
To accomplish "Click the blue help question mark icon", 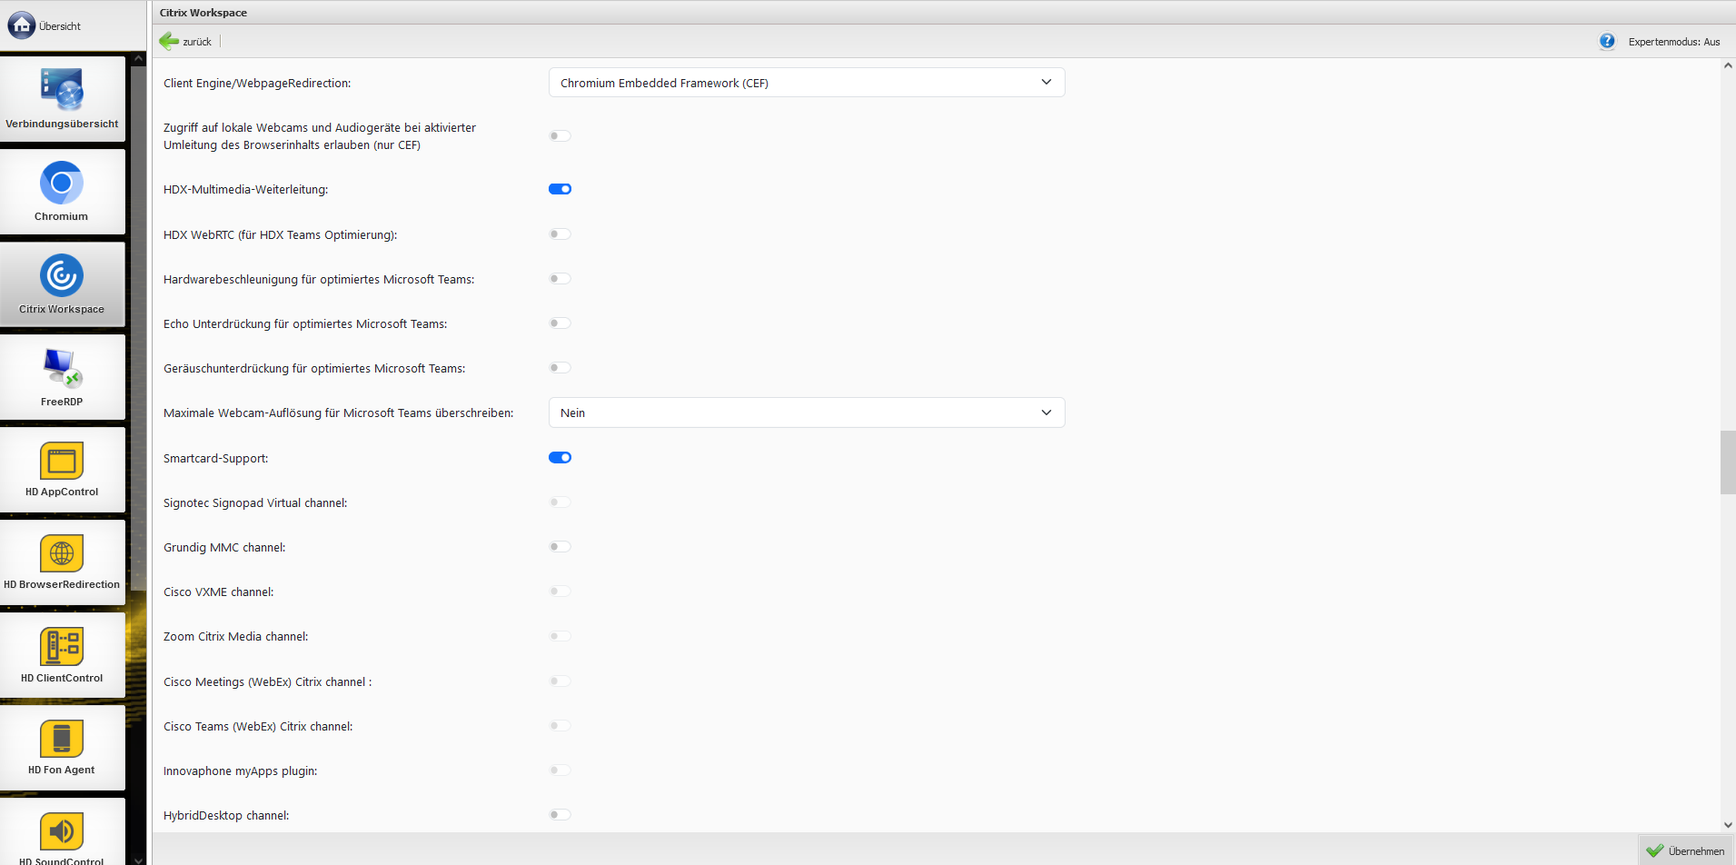I will pos(1607,41).
